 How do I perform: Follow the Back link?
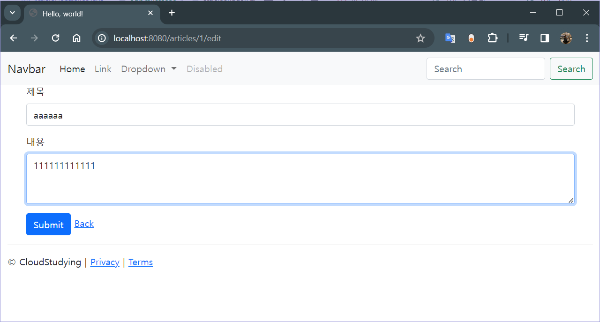tap(84, 224)
